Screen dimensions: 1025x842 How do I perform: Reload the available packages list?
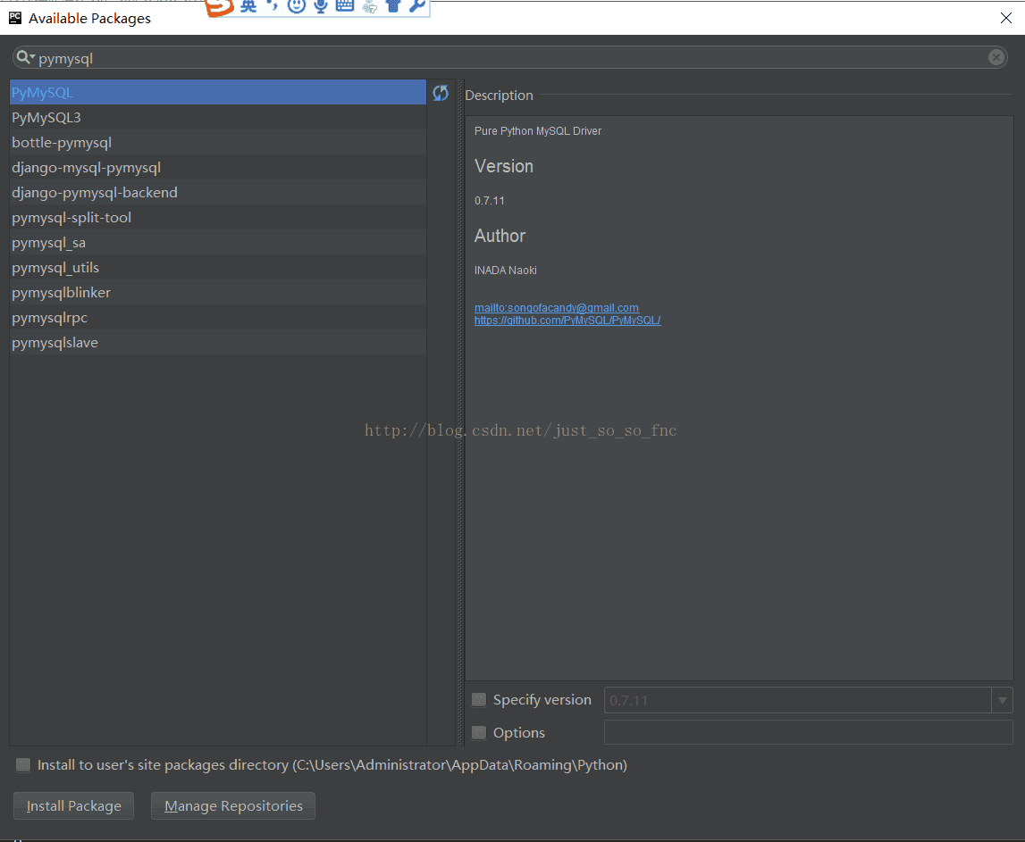tap(441, 92)
